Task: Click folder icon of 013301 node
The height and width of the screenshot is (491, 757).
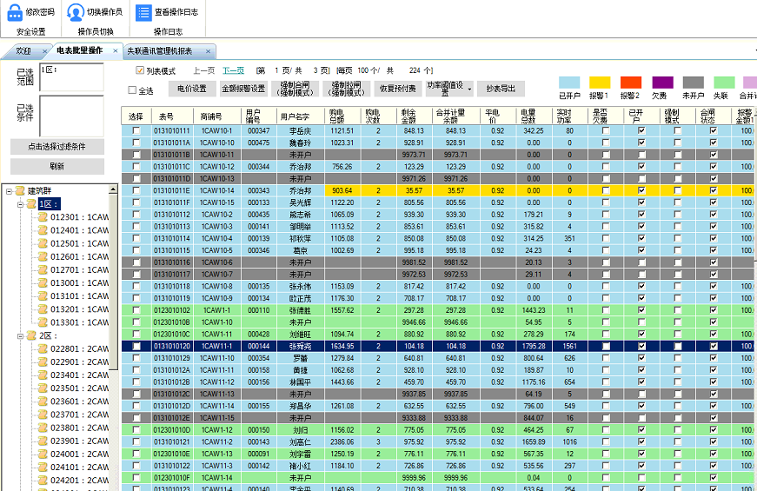Action: [x=43, y=322]
